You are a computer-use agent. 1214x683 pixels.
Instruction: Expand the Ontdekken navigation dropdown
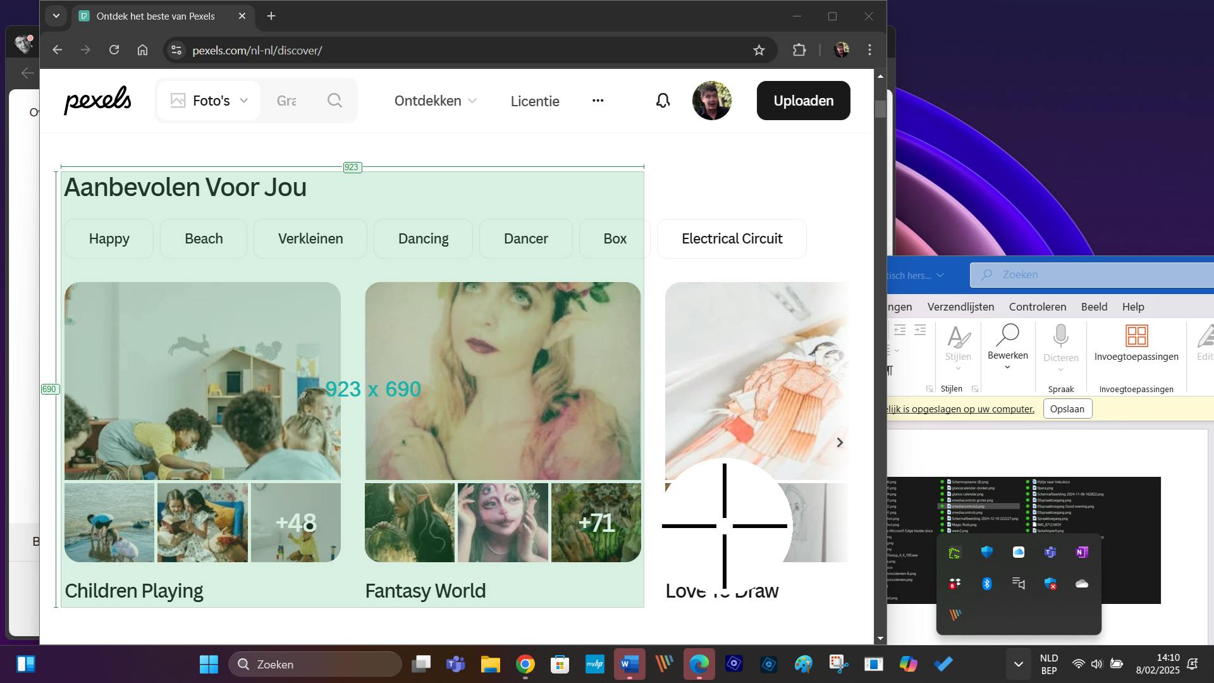(435, 101)
